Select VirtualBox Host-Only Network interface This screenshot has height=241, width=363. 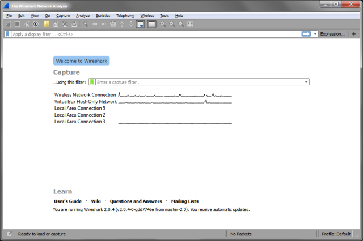pyautogui.click(x=86, y=101)
